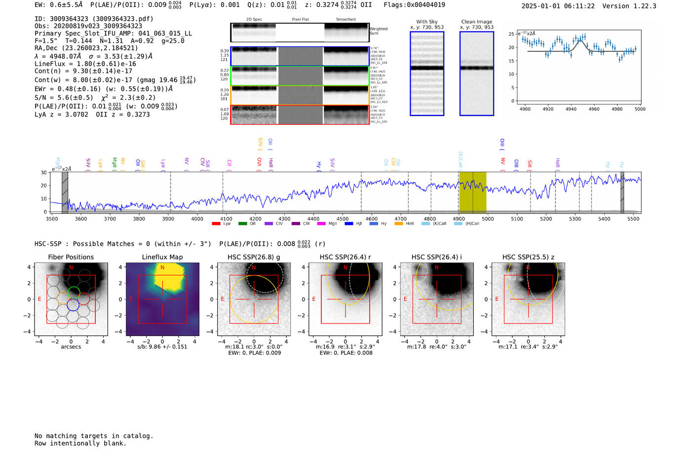The height and width of the screenshot is (470, 691).
Task: Click 'No matching targets in catalog.' message
Action: [x=94, y=436]
